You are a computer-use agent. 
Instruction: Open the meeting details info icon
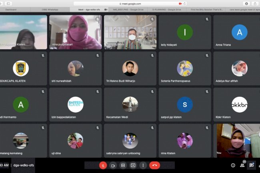click(233, 165)
